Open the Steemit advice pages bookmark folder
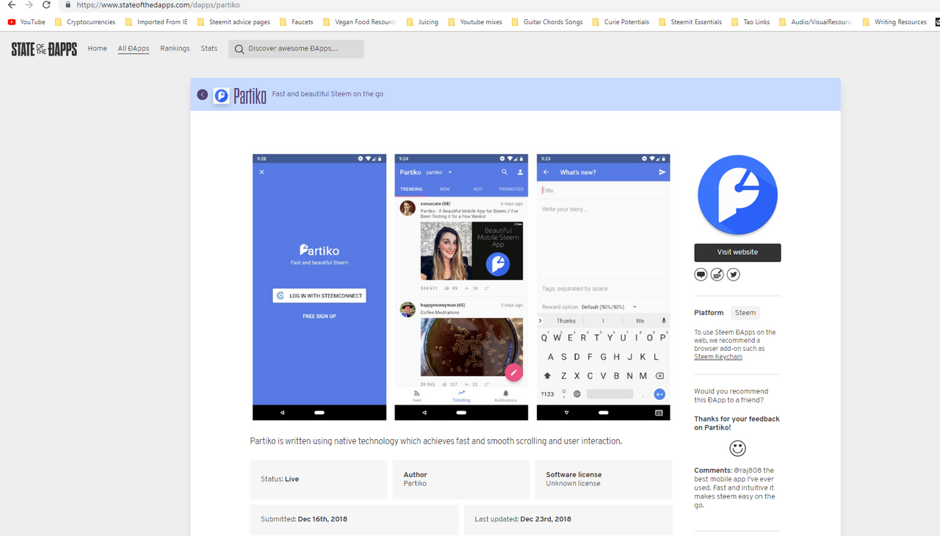Image resolution: width=940 pixels, height=536 pixels. [234, 22]
